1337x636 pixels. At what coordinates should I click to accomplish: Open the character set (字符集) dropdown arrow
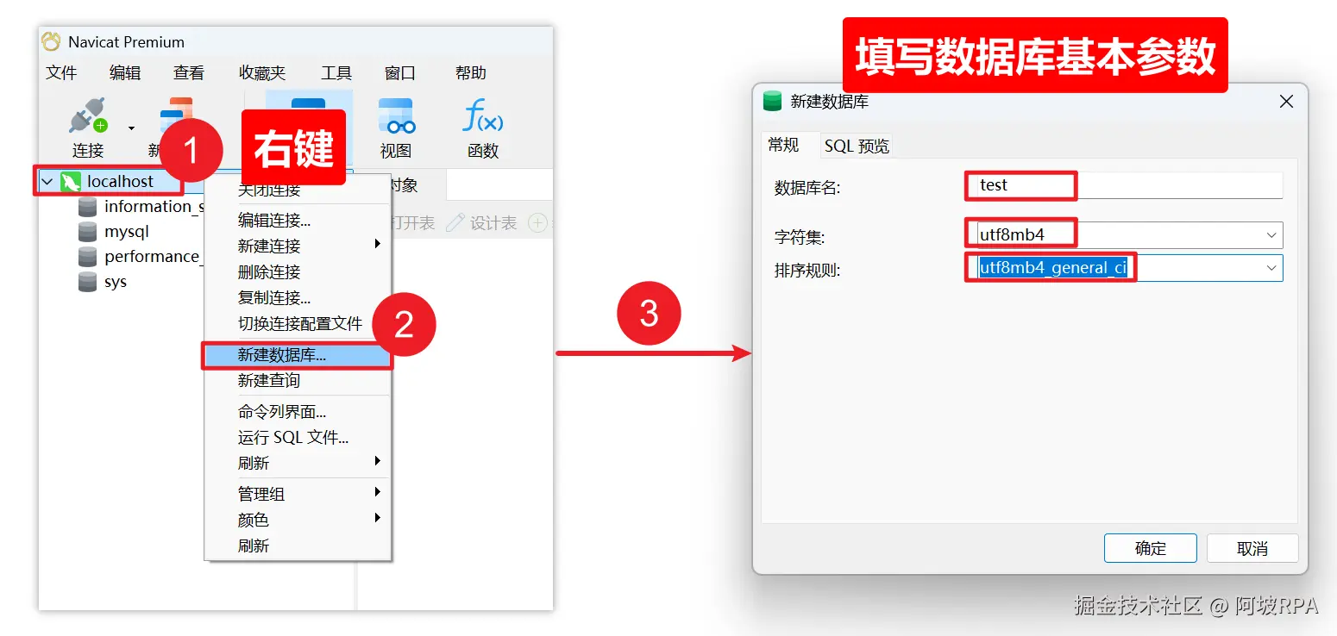pyautogui.click(x=1271, y=235)
